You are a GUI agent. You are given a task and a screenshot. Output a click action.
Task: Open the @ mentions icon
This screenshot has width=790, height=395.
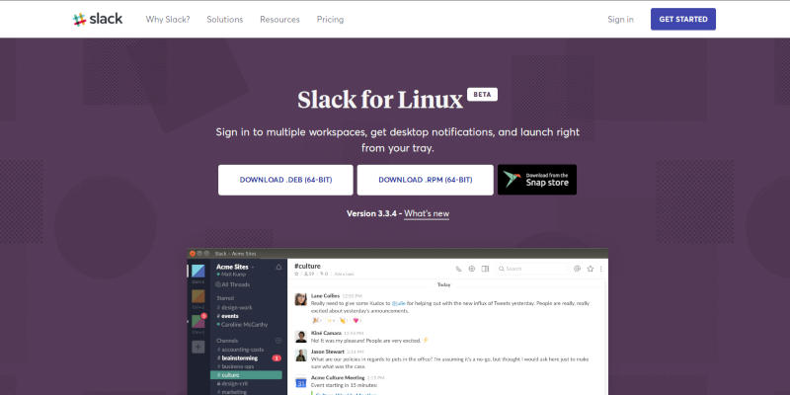tap(578, 269)
